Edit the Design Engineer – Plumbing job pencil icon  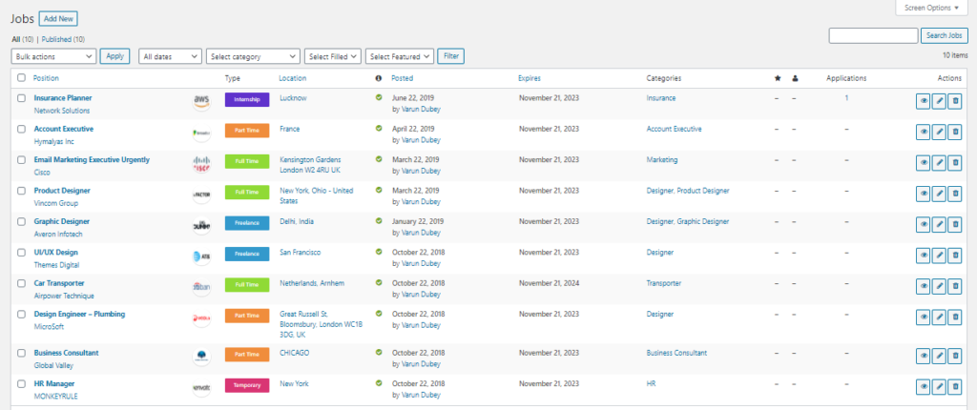pos(939,318)
